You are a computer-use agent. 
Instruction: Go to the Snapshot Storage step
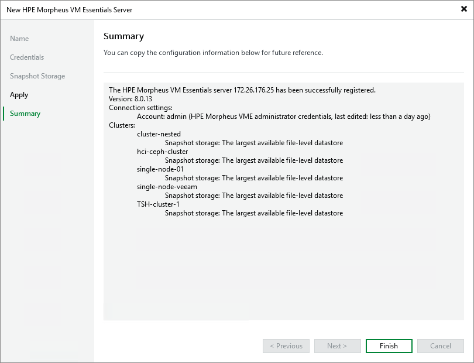[x=37, y=76]
